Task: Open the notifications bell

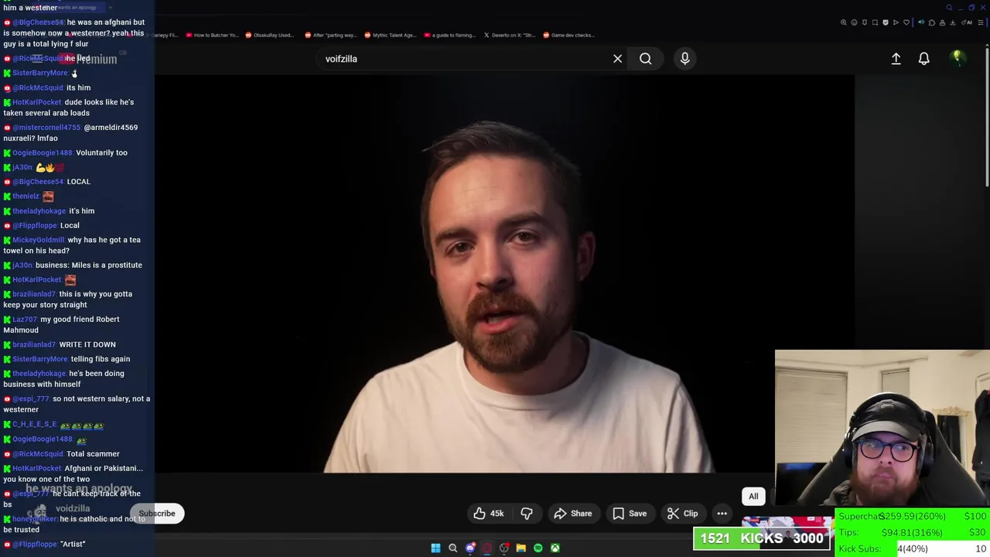Action: point(923,59)
